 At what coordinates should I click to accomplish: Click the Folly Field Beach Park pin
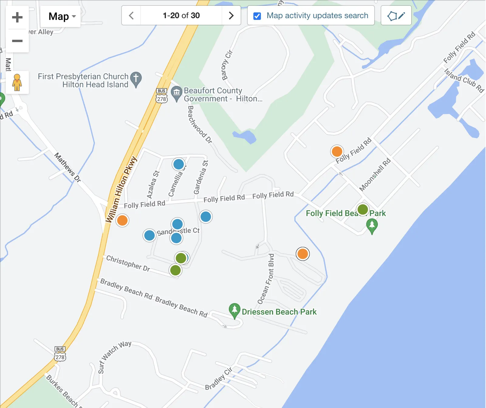pyautogui.click(x=372, y=227)
